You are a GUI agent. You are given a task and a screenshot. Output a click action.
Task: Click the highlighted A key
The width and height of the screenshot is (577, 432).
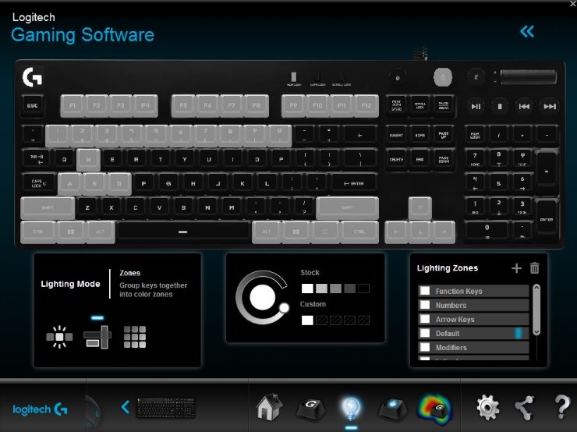tap(70, 183)
